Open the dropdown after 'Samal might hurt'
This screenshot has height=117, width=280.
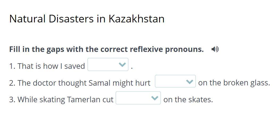pos(175,81)
